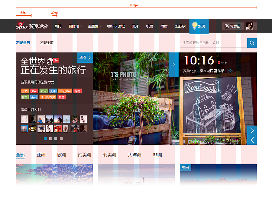This screenshot has width=272, height=198.
Task: Select the 发现 tab with lightbulb icon
Action: tap(199, 26)
